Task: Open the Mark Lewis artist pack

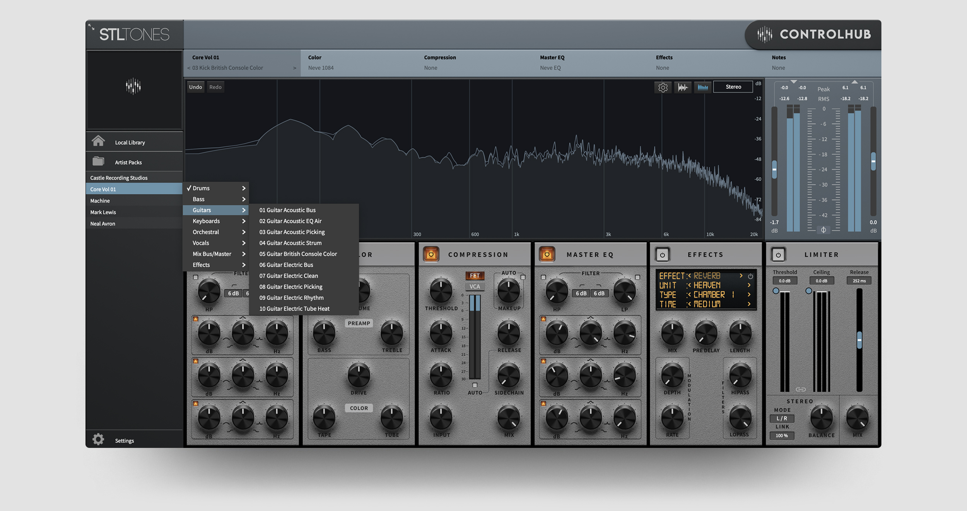Action: point(134,212)
